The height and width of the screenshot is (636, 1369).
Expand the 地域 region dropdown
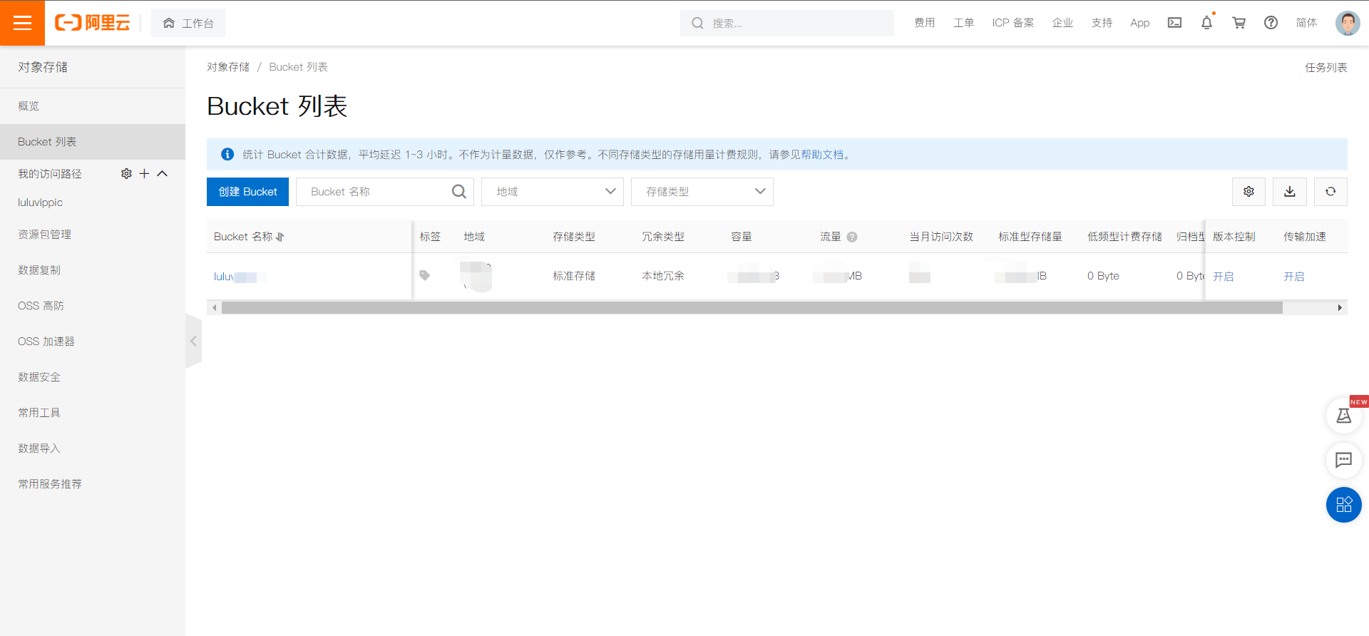(x=552, y=192)
